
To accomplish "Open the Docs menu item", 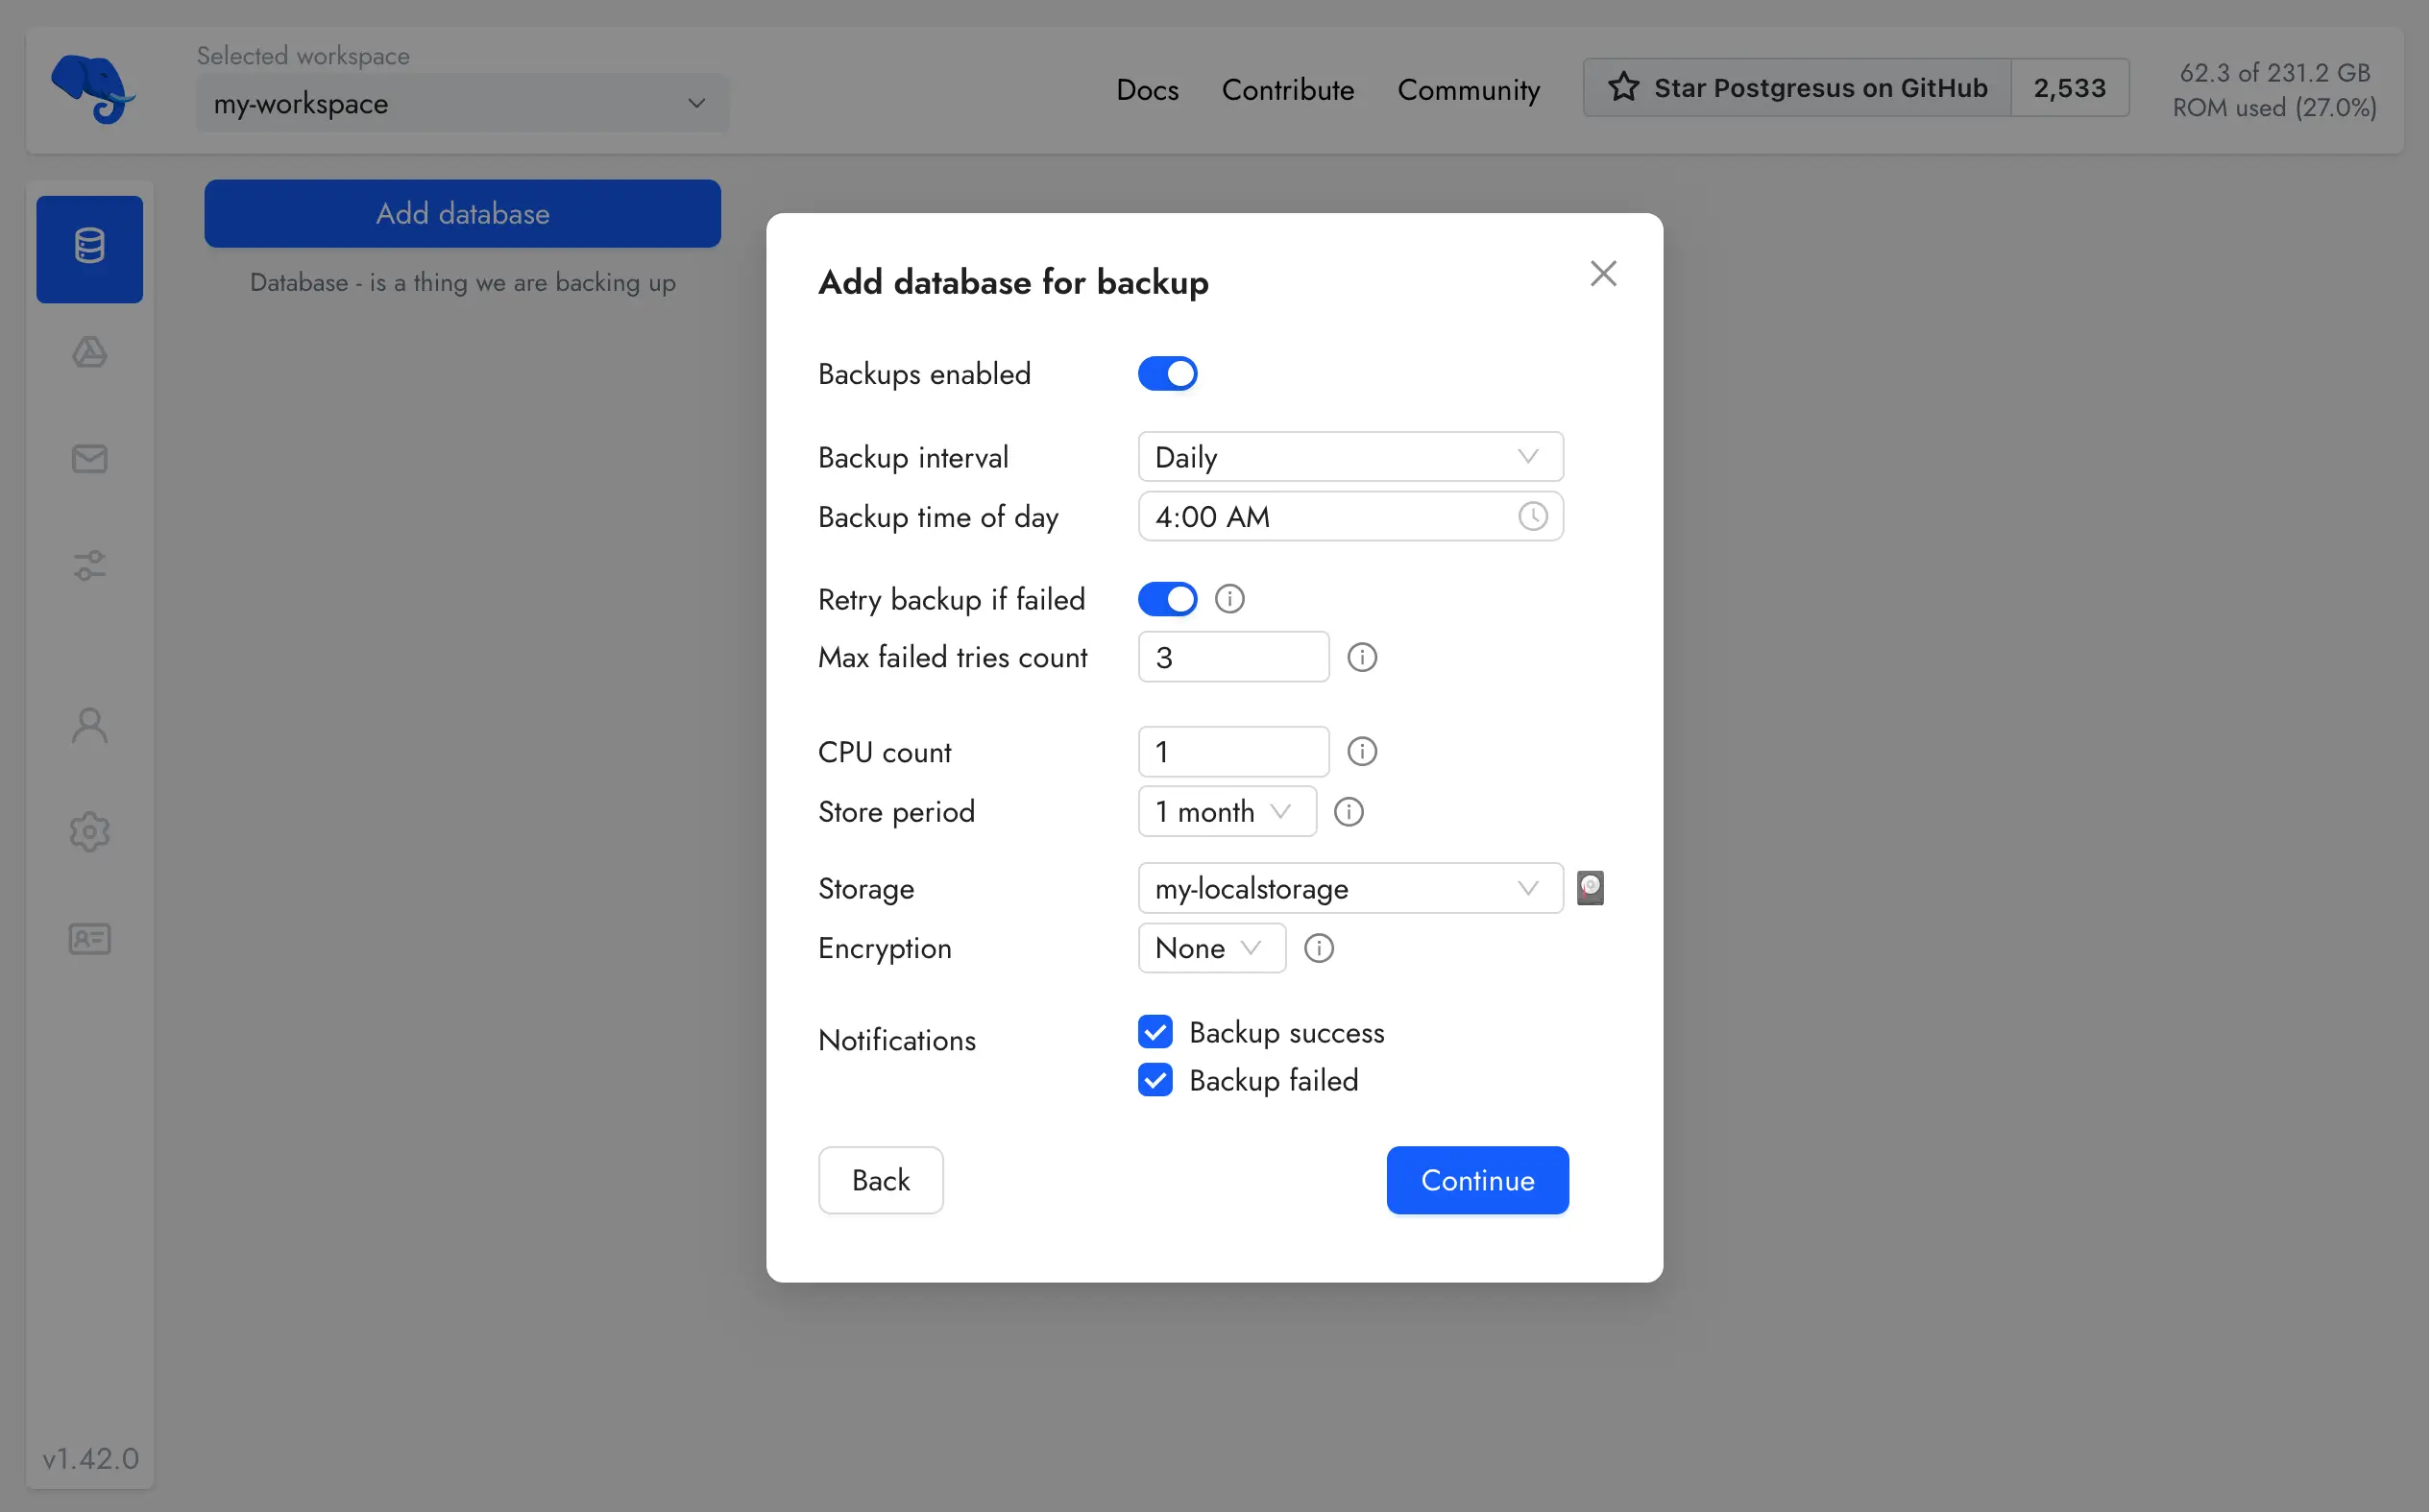I will [1147, 89].
